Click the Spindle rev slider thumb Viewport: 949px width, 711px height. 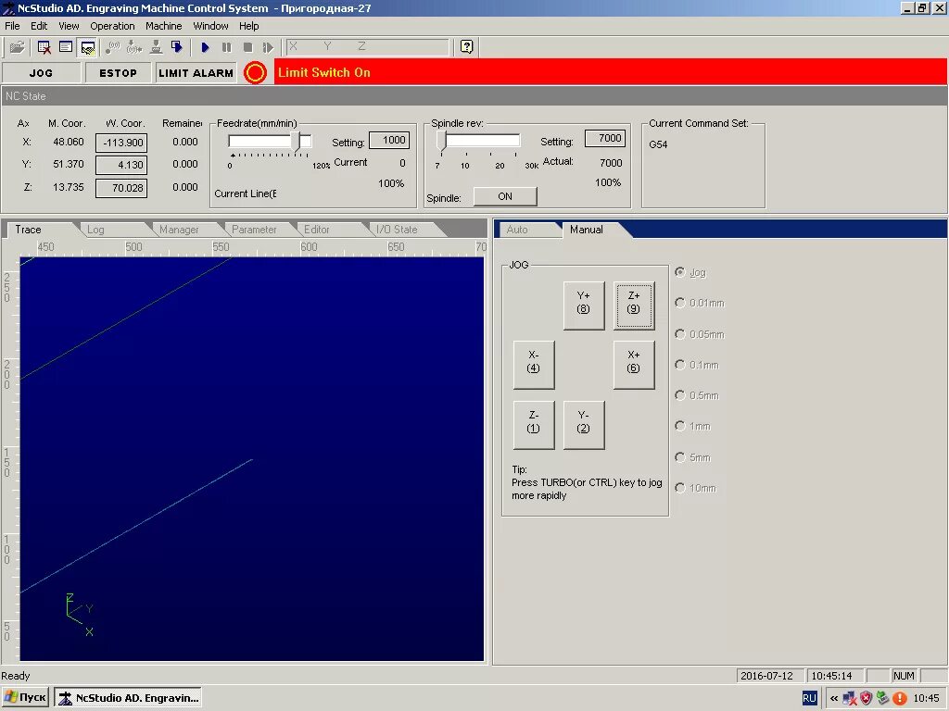pyautogui.click(x=442, y=141)
